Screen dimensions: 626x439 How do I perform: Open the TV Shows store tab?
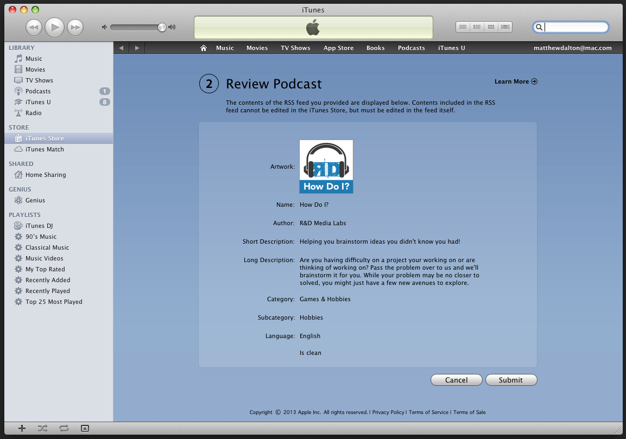295,48
